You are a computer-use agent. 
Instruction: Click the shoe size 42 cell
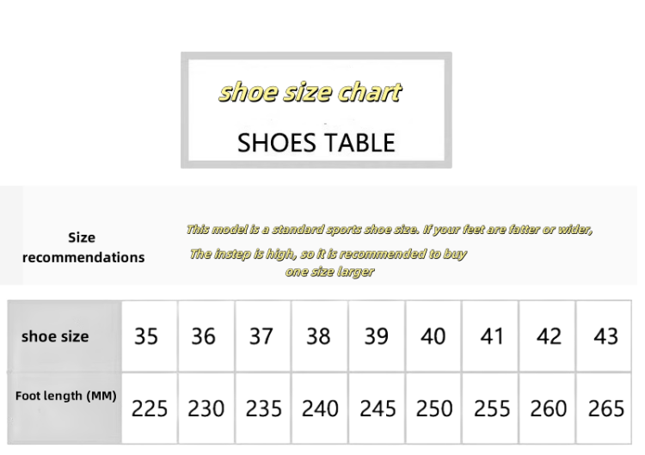pos(547,336)
